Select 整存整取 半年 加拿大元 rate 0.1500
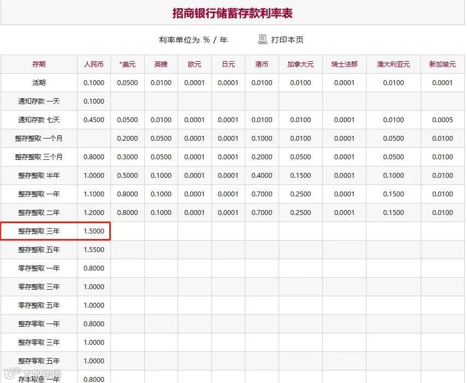Screen dimensions: 467x383 300,175
